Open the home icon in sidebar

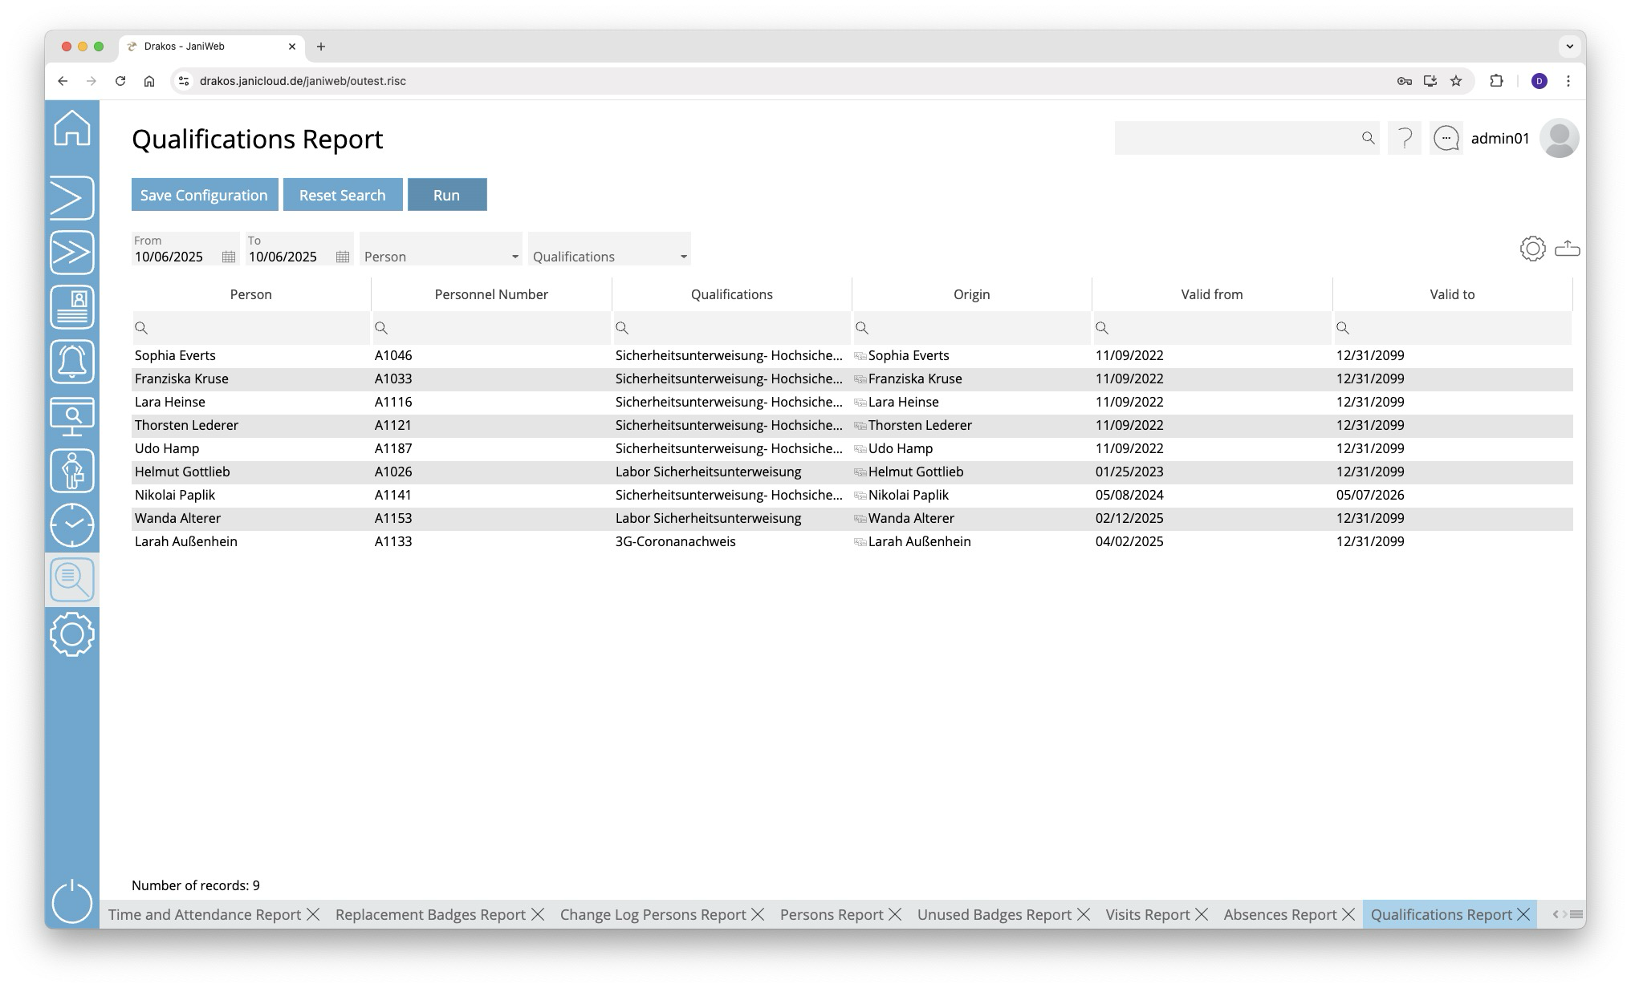72,128
